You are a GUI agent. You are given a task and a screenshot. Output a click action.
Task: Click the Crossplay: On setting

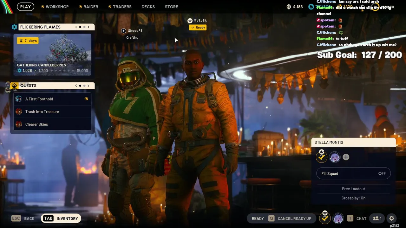[x=353, y=198]
